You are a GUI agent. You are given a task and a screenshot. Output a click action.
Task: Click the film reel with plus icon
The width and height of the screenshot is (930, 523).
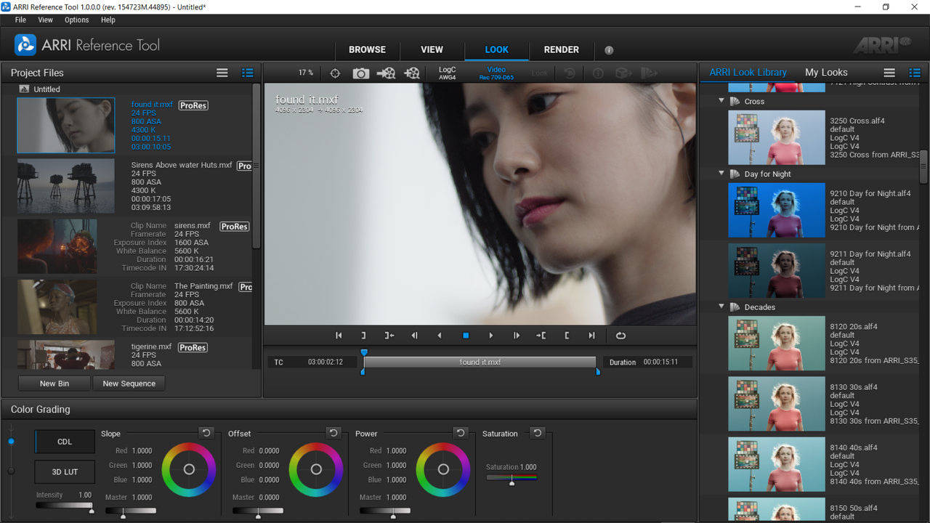[412, 73]
